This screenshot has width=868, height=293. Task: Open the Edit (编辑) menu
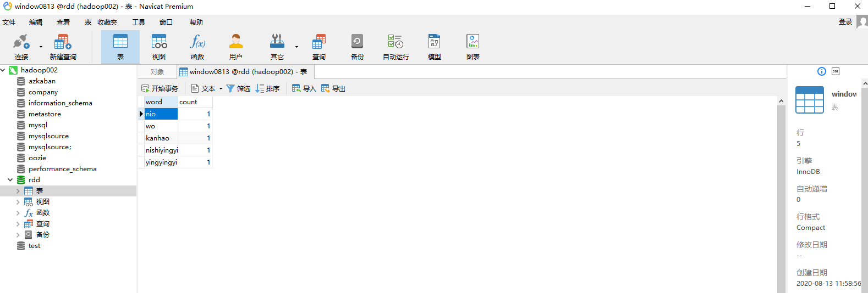pos(36,22)
